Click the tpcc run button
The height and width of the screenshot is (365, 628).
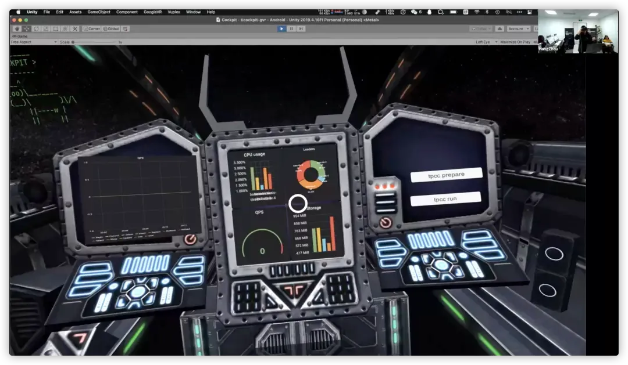tap(445, 198)
